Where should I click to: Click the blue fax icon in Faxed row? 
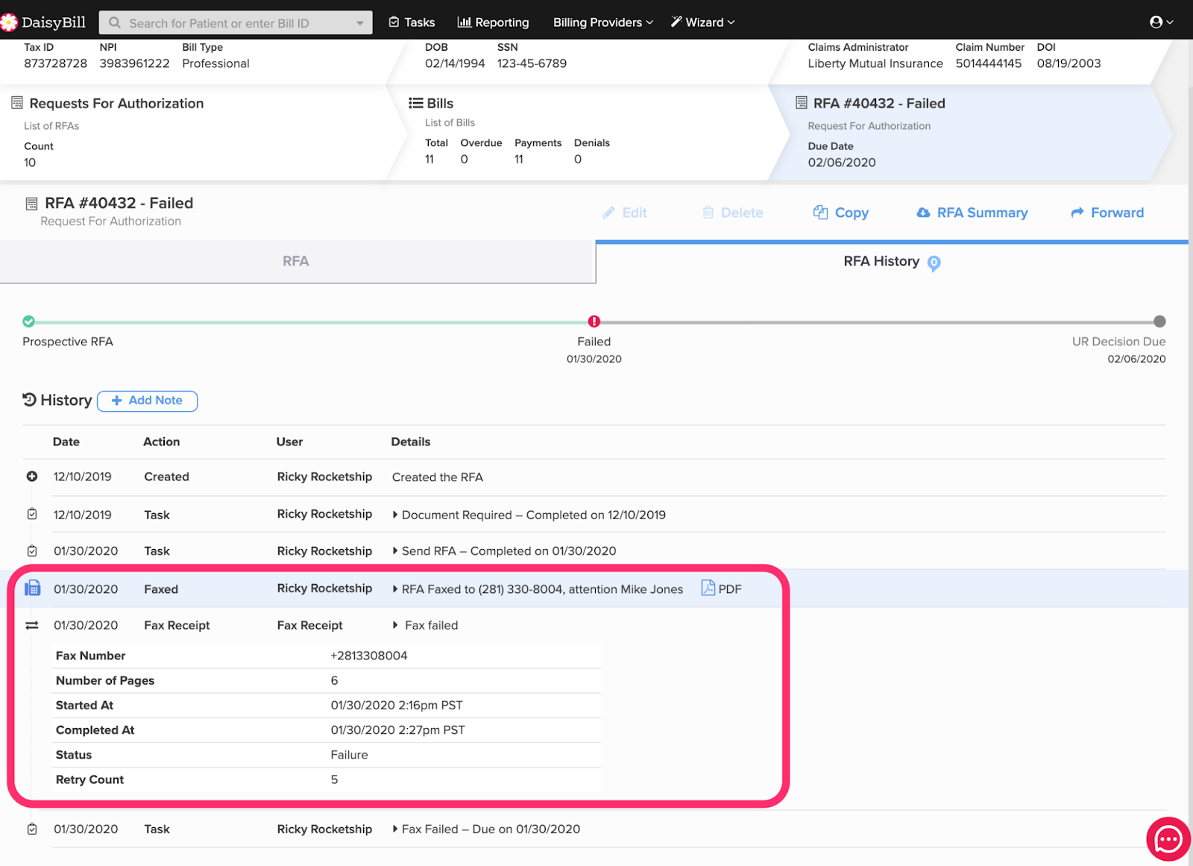pos(32,589)
